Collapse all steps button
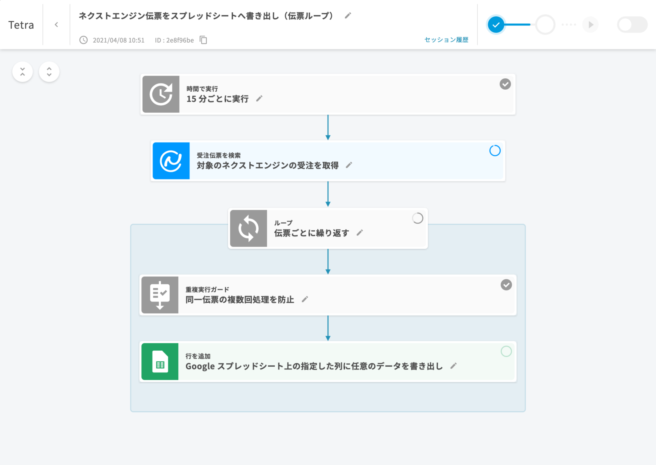Screen dimensions: 656x465 point(23,72)
